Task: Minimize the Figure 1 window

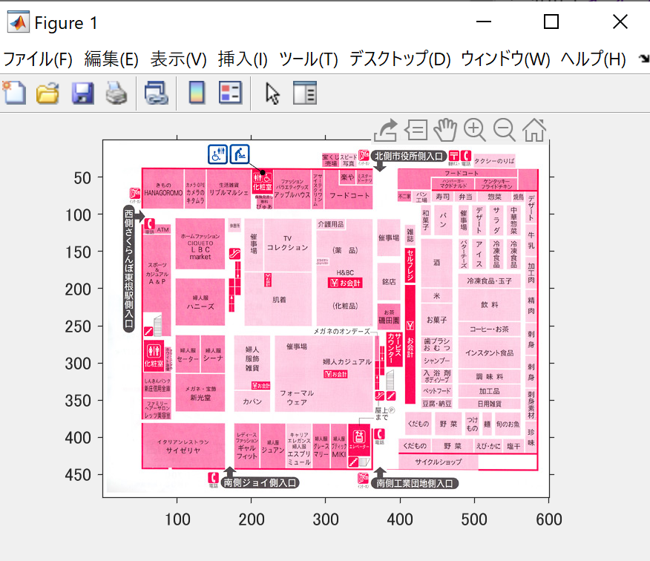Action: (x=483, y=22)
